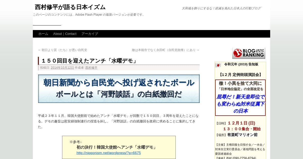Click the sidebar heading 令和元年 (2019) 告知板
The image size is (303, 159).
(241, 64)
